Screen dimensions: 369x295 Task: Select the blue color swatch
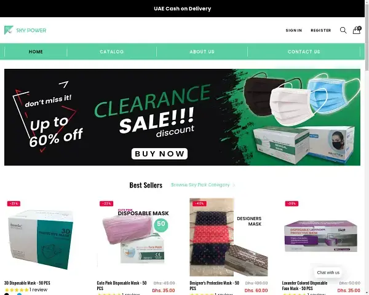(x=19, y=294)
